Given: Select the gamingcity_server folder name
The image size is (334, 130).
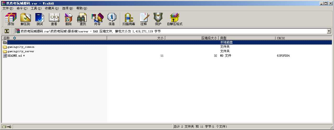Looking at the screenshot, I should pos(21,51).
